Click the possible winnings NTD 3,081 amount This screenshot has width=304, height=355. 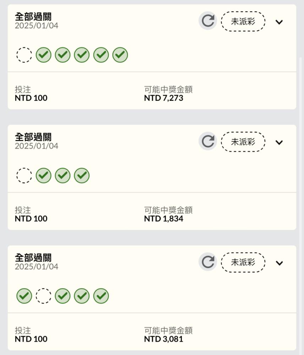tap(164, 339)
